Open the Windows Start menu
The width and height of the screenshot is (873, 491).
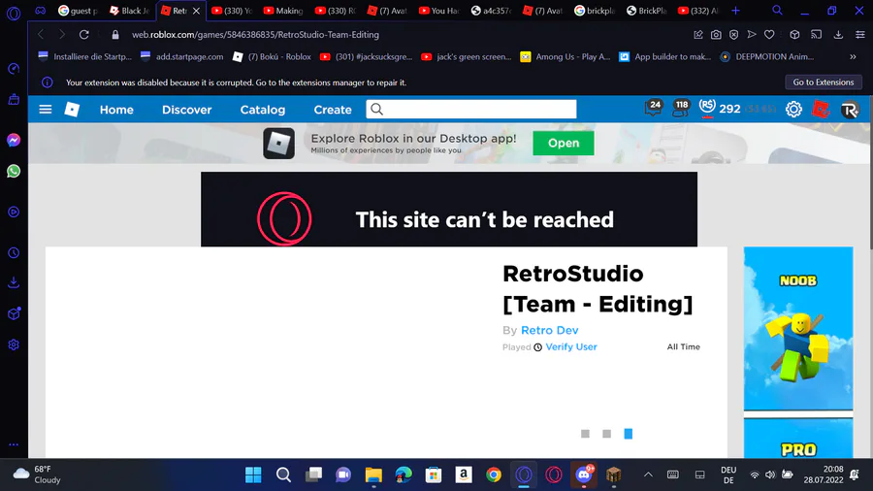pos(253,475)
